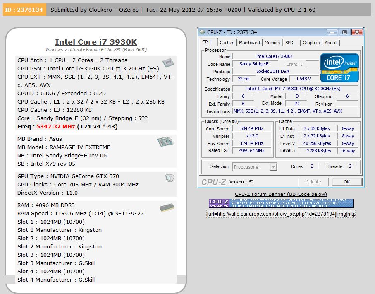The image size is (375, 294).
Task: Click the monitor icon beside GPU Type
Action: point(170,178)
